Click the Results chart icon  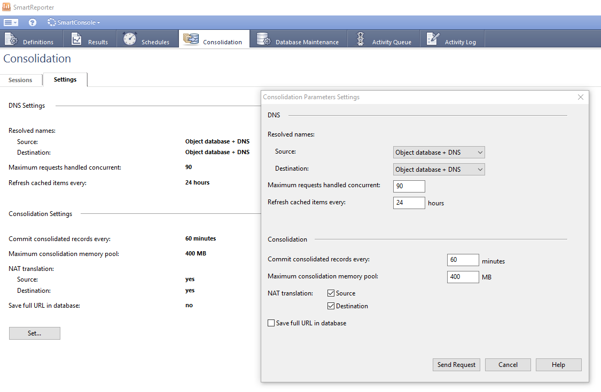pos(76,39)
